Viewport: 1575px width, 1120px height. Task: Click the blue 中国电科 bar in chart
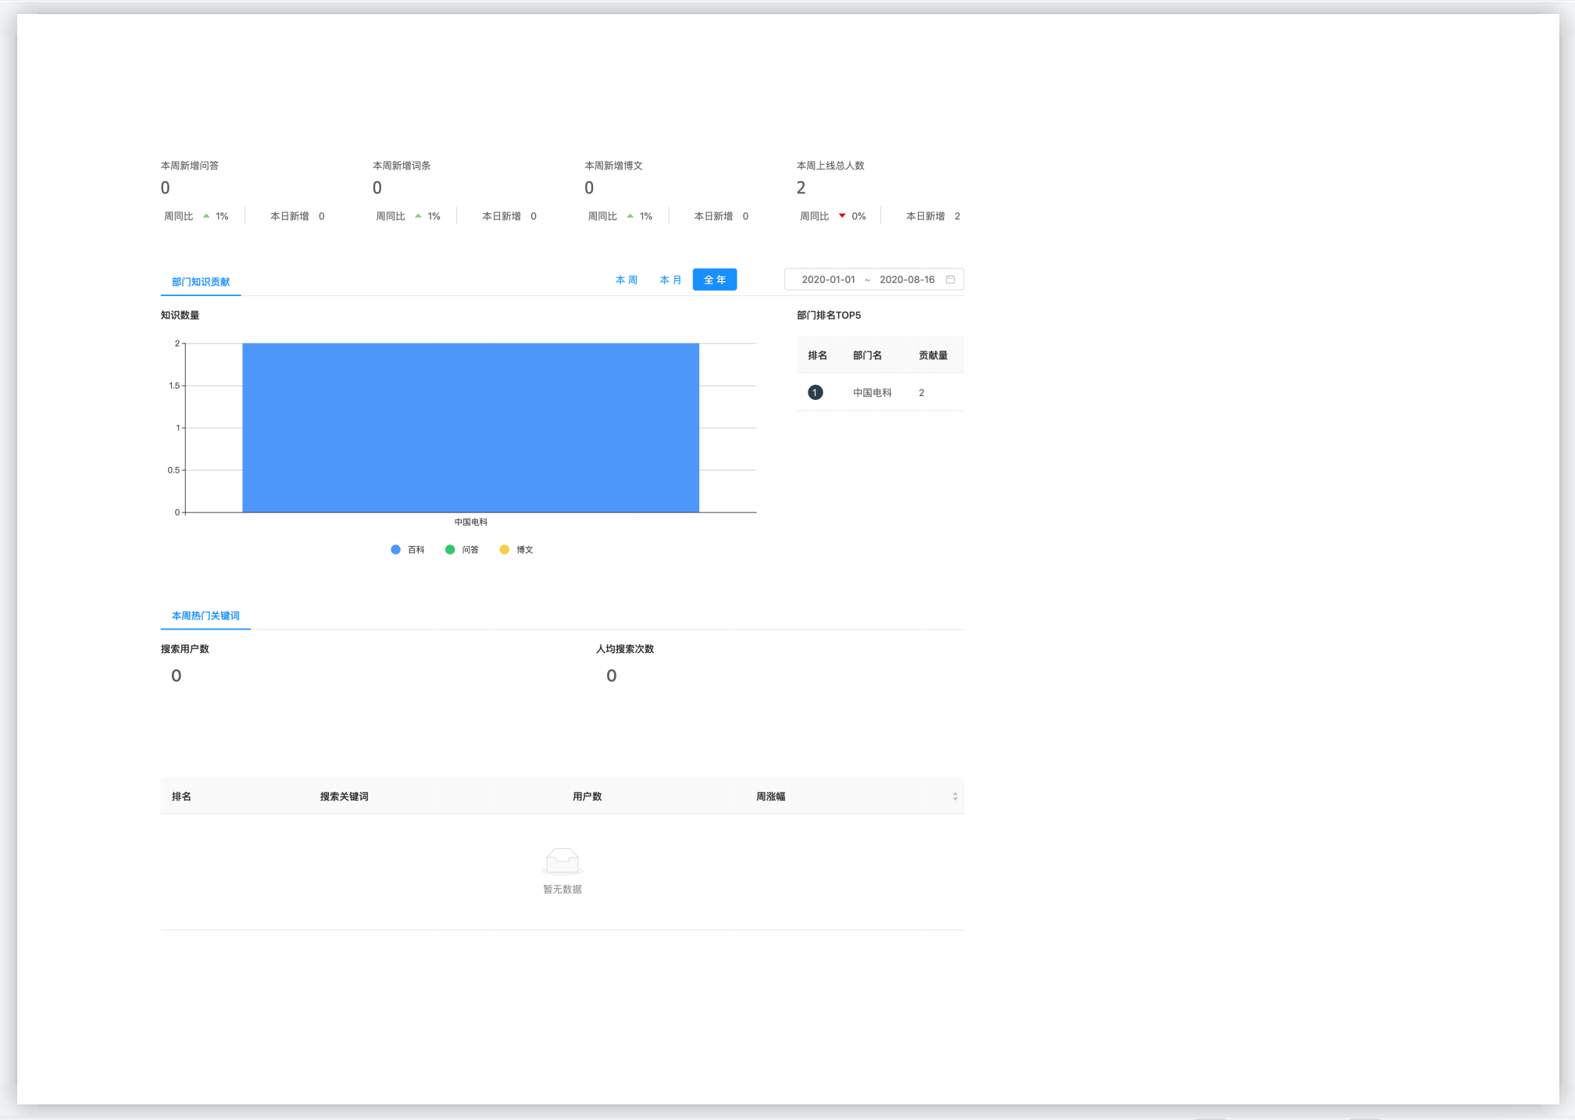click(x=470, y=428)
